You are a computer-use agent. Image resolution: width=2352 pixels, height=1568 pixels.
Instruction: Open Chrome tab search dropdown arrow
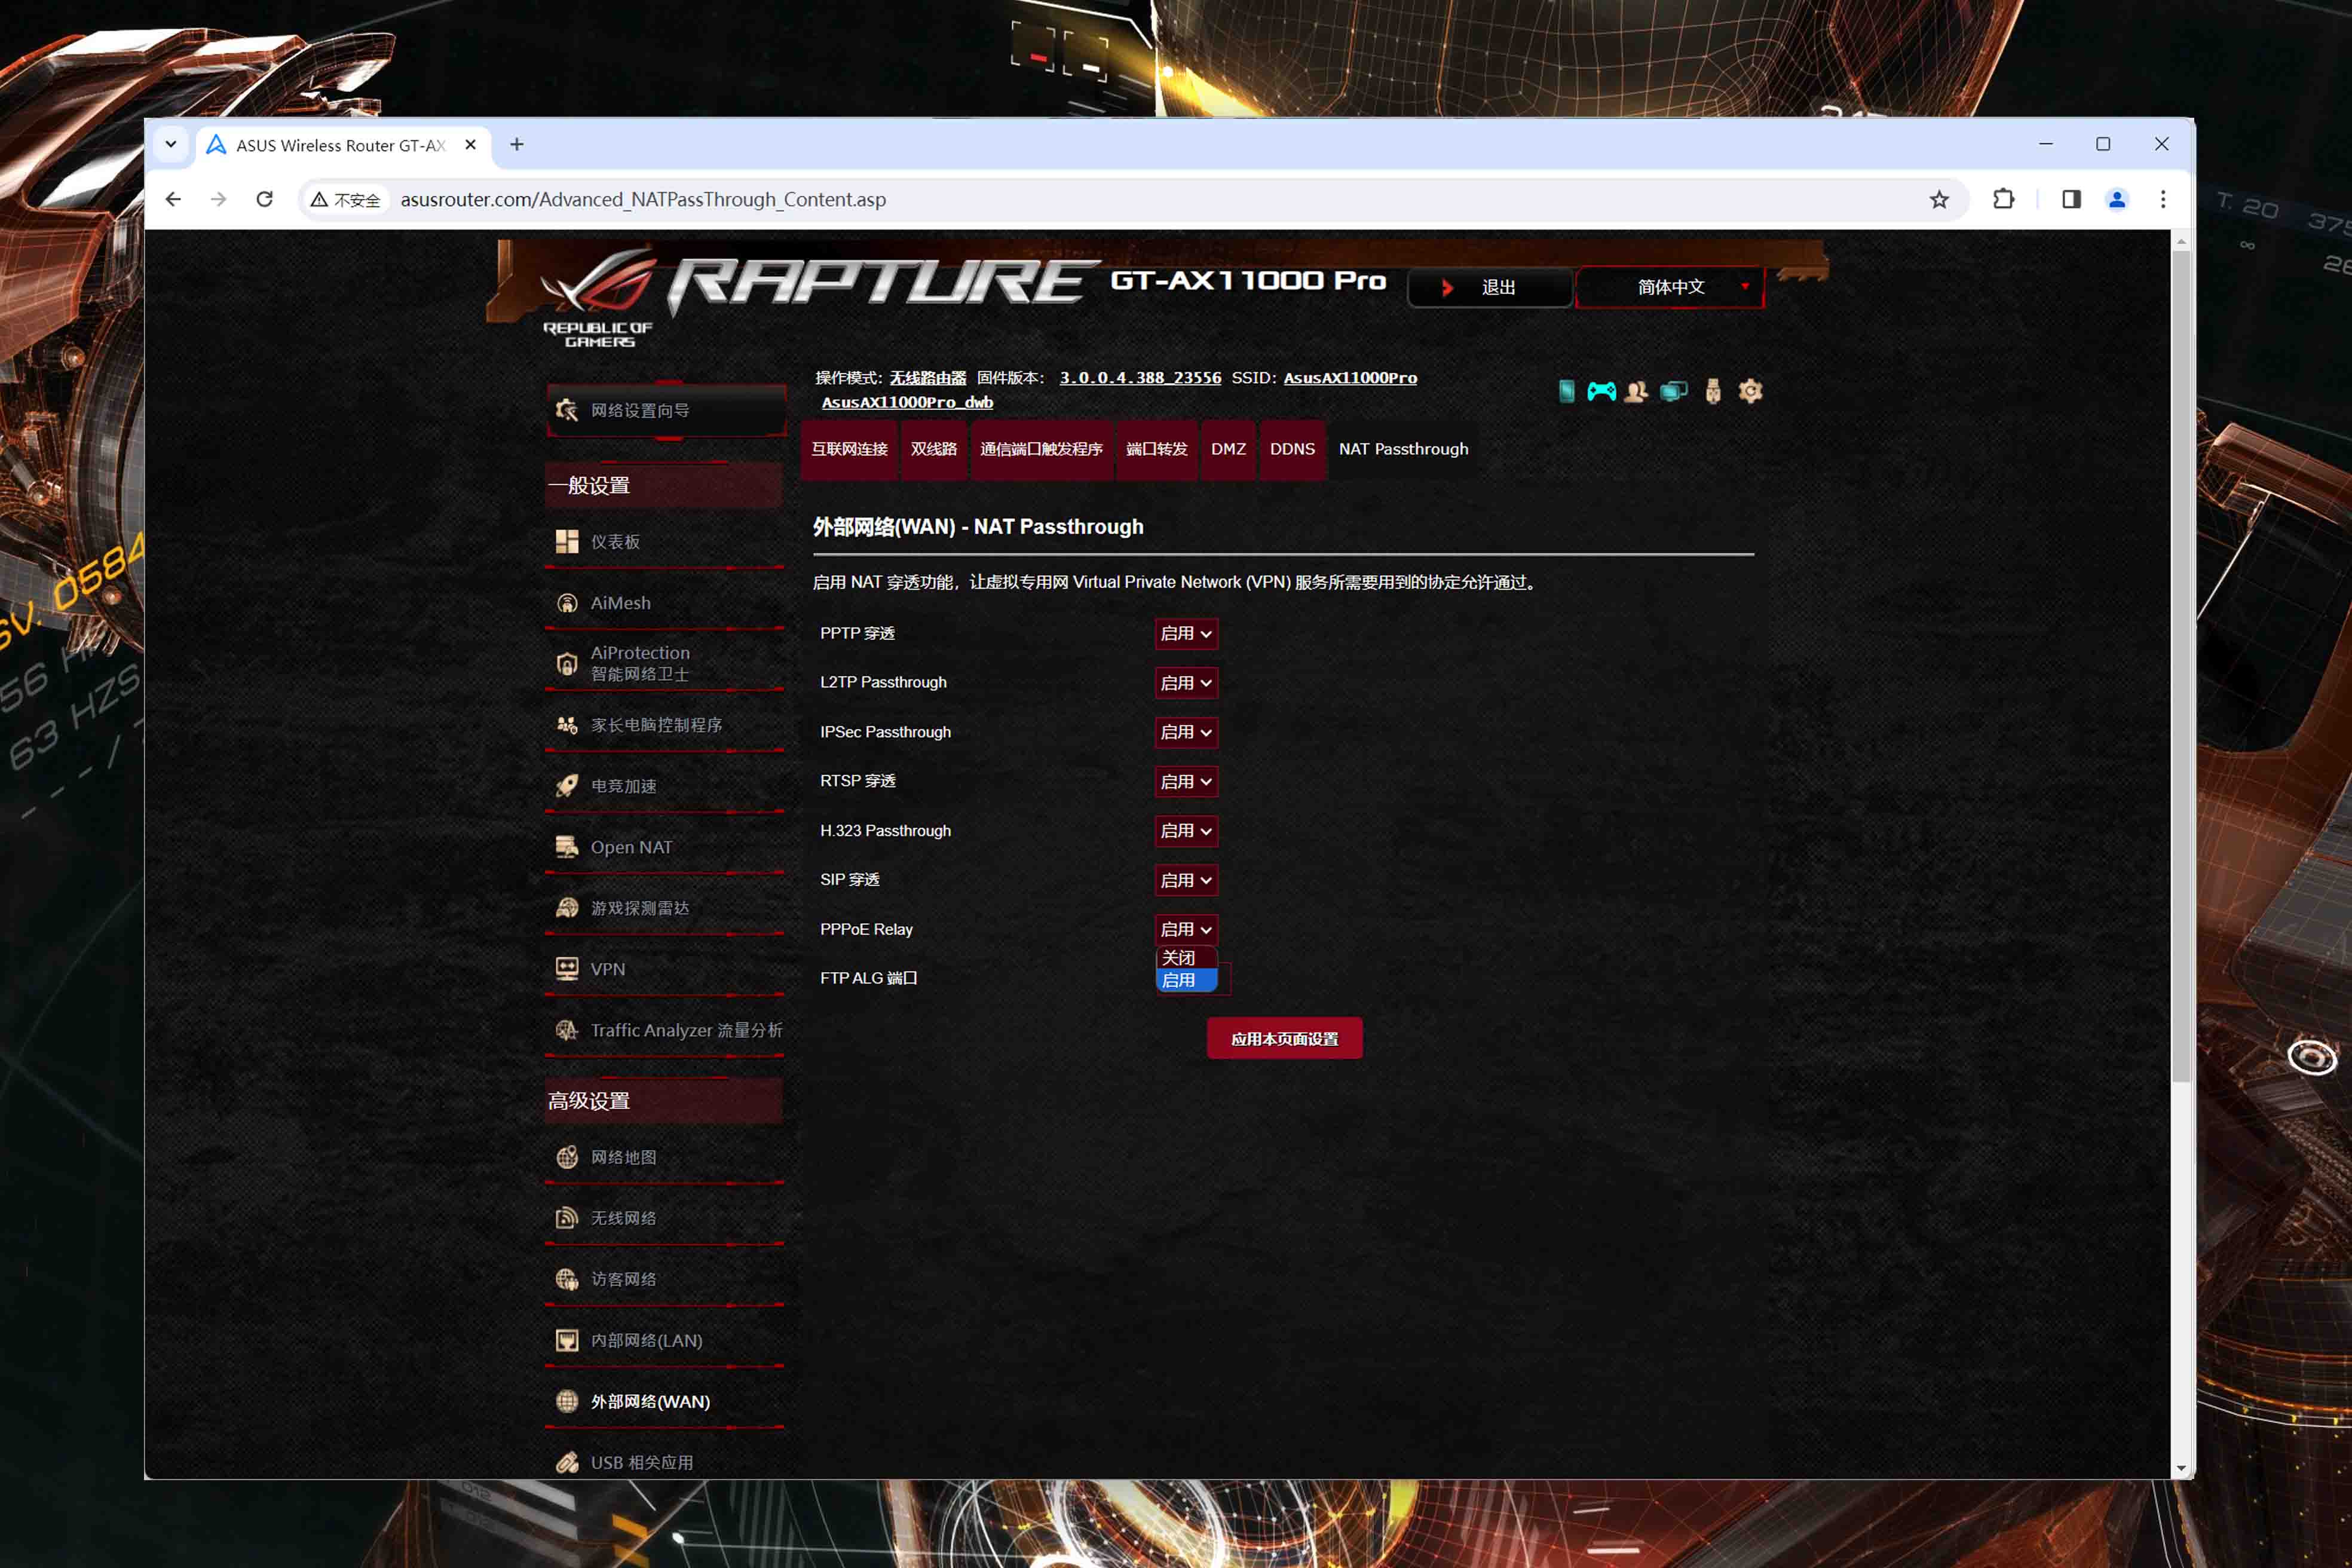[x=171, y=144]
